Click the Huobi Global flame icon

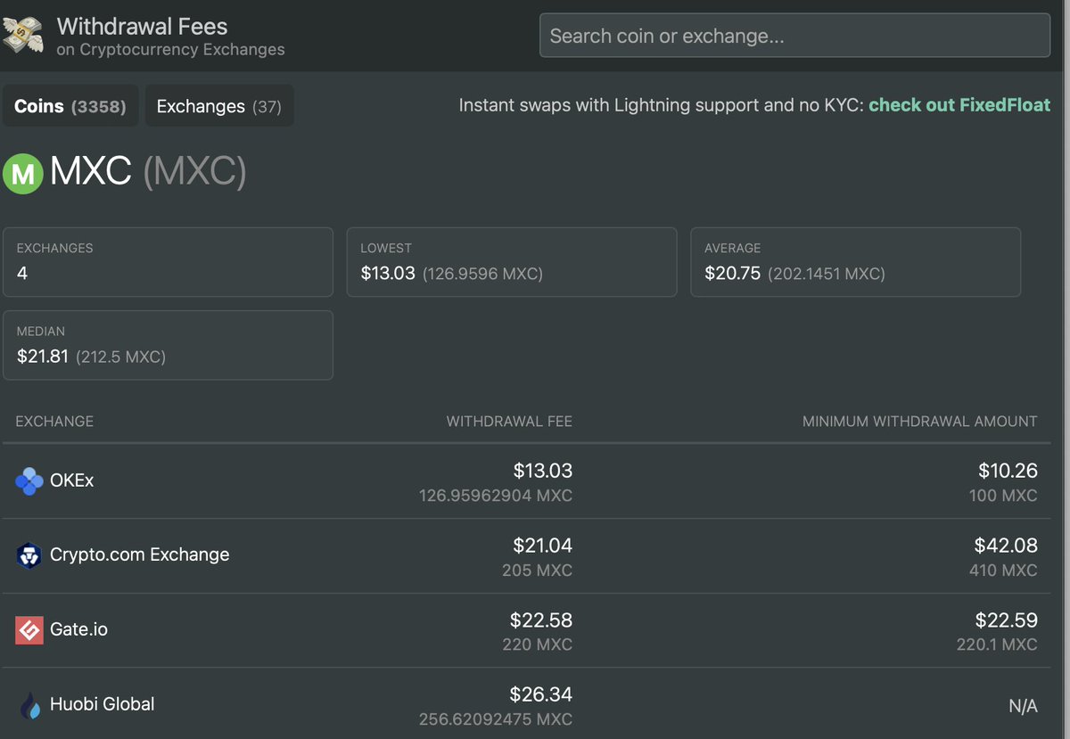[29, 705]
